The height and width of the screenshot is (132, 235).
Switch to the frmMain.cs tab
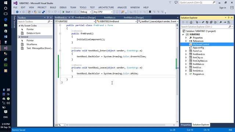[x=110, y=18]
